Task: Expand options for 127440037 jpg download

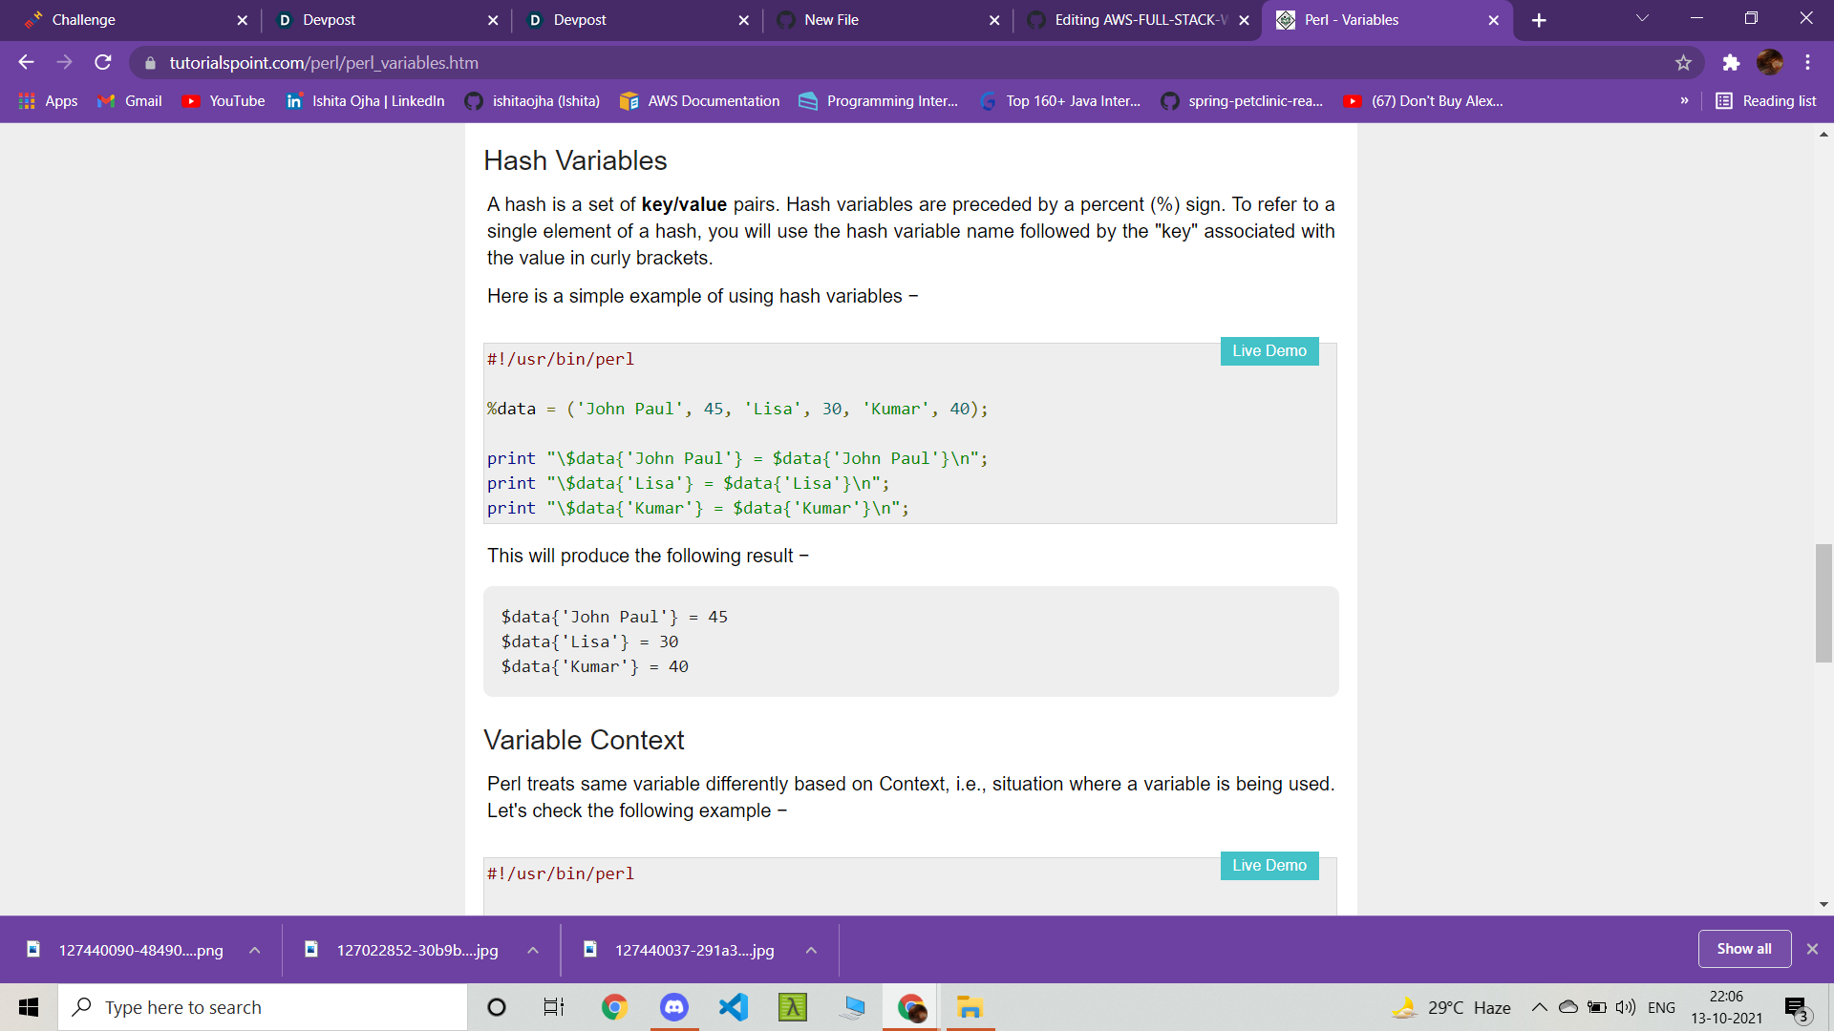Action: pos(811,950)
